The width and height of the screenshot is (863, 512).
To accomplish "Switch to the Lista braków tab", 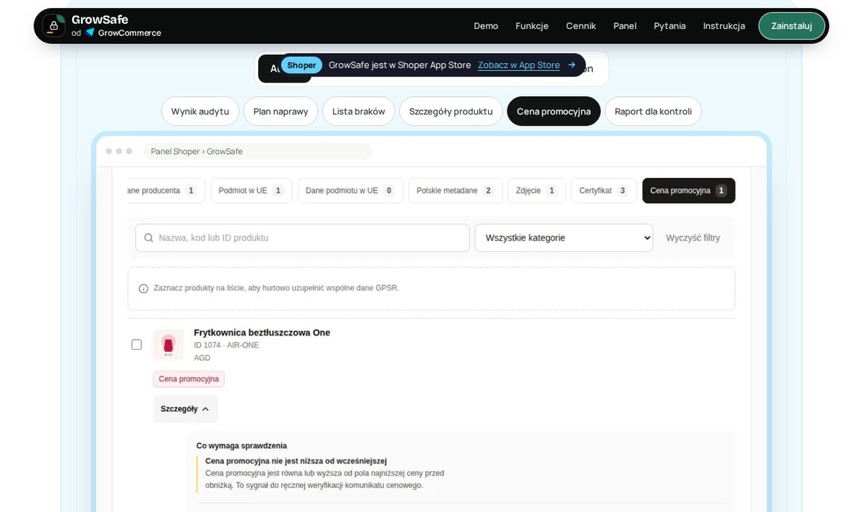I will click(359, 111).
